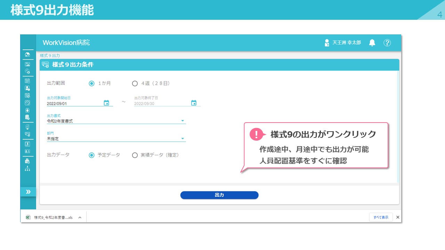Screen dimensions: 445x250
Task: Open calendar picker for 出力対象開始日
Action: click(106, 103)
